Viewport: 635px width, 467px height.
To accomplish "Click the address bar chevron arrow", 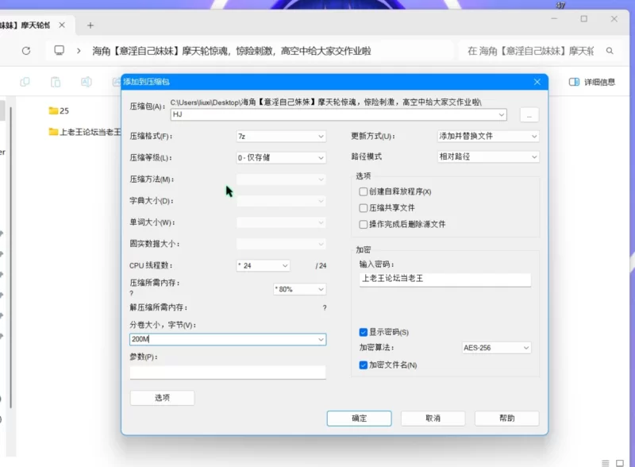I will point(79,51).
